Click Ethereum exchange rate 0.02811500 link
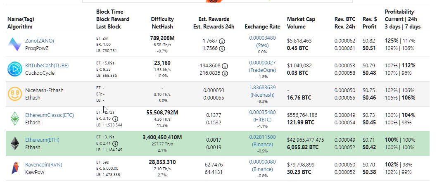 coord(262,137)
